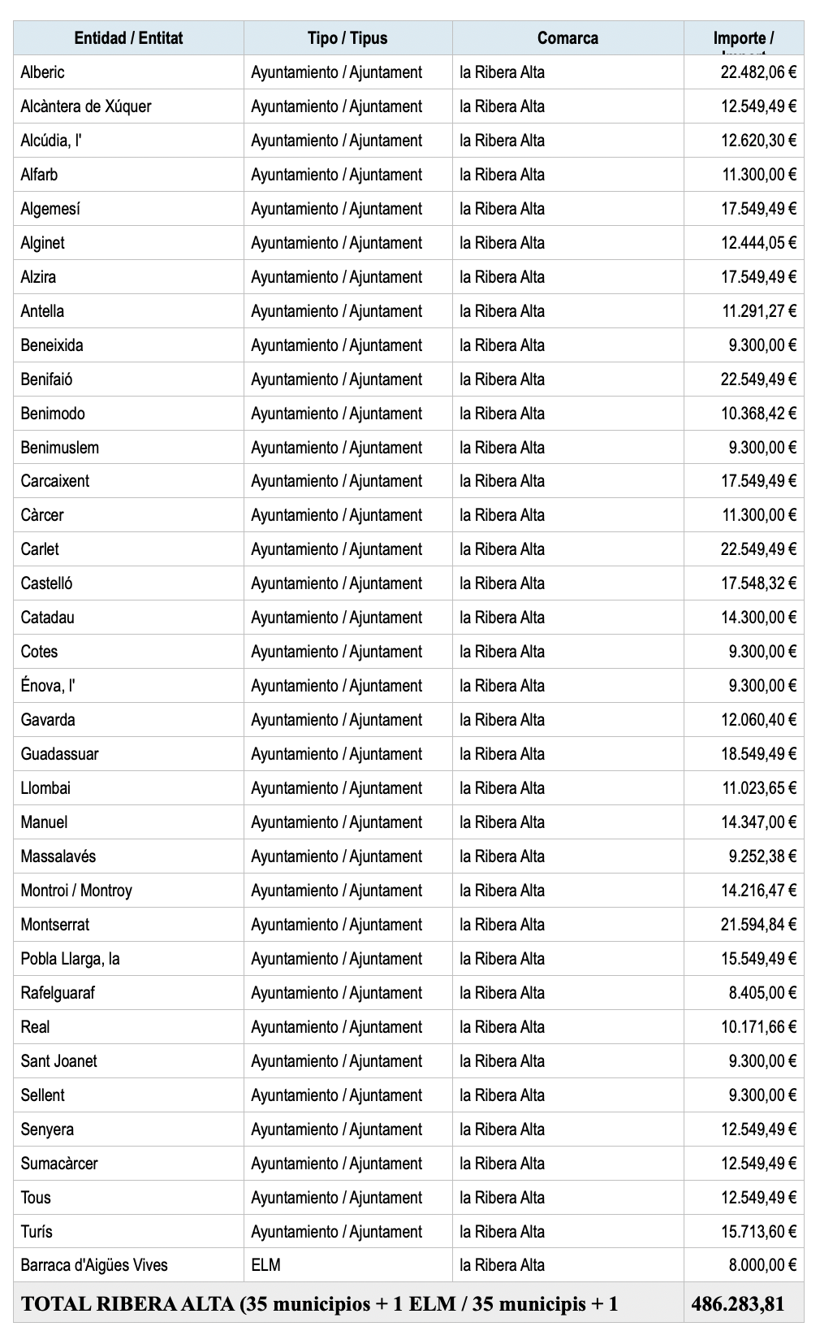Select the Alcàntera de Xúquer cell
Viewport: 820px width, 1344px height.
[x=128, y=106]
